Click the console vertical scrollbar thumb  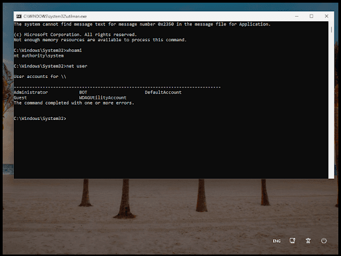tap(331, 29)
